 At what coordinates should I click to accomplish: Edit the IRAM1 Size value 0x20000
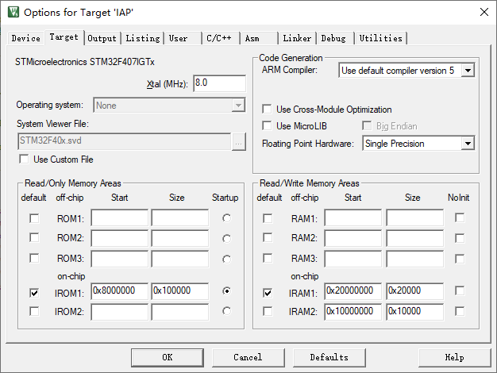pyautogui.click(x=415, y=291)
